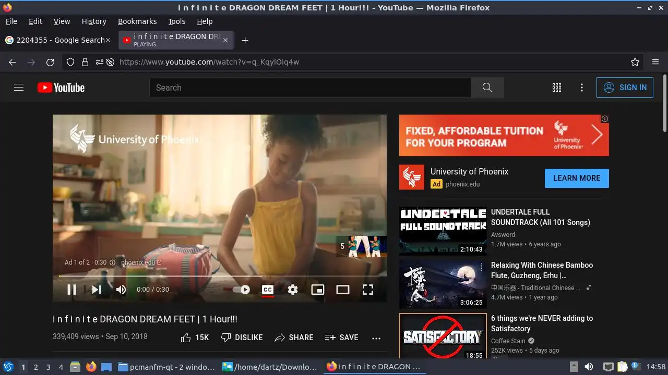The image size is (668, 375).
Task: Click the site padlock icon
Action: [x=85, y=62]
